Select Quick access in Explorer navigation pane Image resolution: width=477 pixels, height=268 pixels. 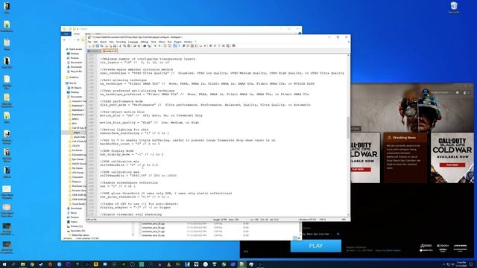point(75,49)
